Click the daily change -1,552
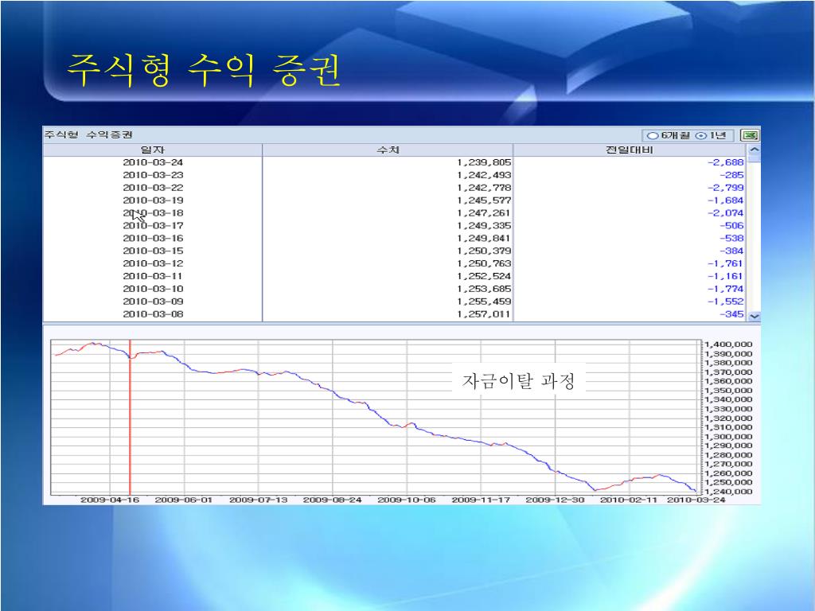Viewport: 815px width, 611px height. 726,302
